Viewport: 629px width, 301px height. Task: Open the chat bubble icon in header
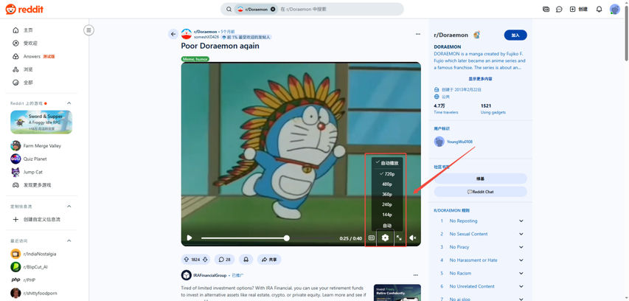tap(559, 10)
